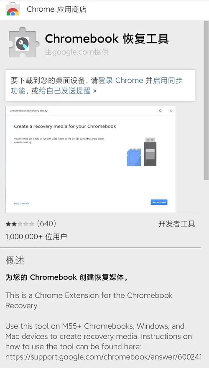
Task: Select the 概述 overview section heading
Action: (x=15, y=261)
